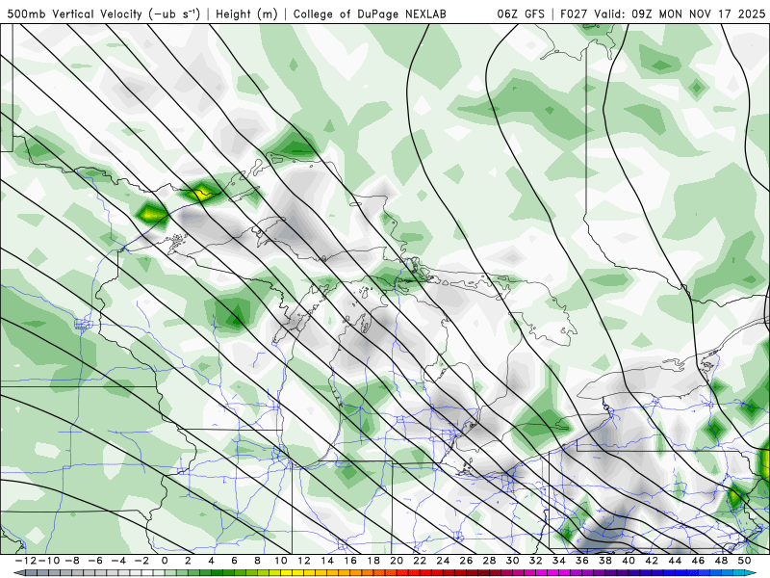
Task: Select the -8 value on the color scale
Action: (x=71, y=561)
